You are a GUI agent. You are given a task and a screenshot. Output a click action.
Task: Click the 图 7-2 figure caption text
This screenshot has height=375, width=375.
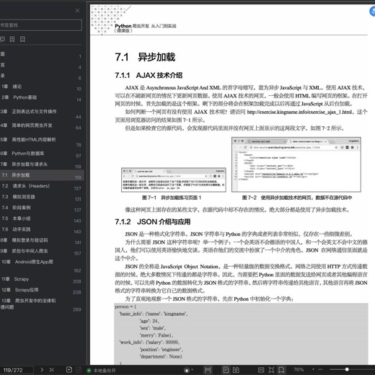click(297, 198)
